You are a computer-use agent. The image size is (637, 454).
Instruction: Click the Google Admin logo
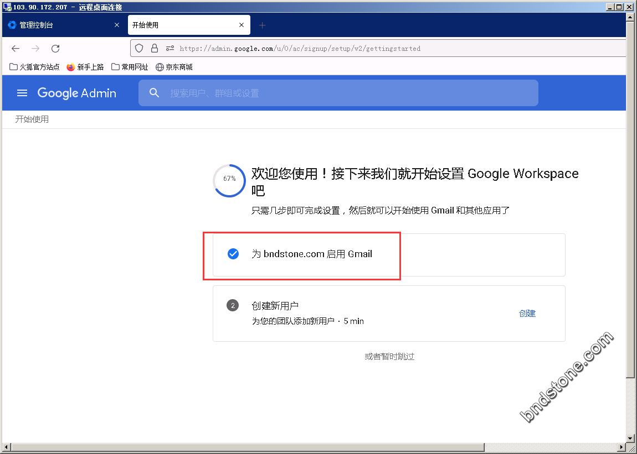coord(77,93)
